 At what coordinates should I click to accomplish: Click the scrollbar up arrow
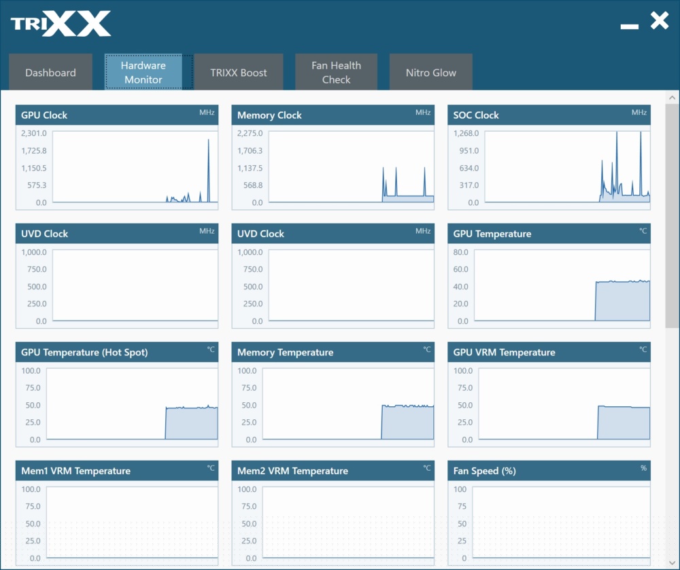coord(673,98)
